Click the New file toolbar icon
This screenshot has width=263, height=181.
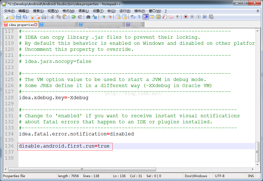[x=6, y=17]
